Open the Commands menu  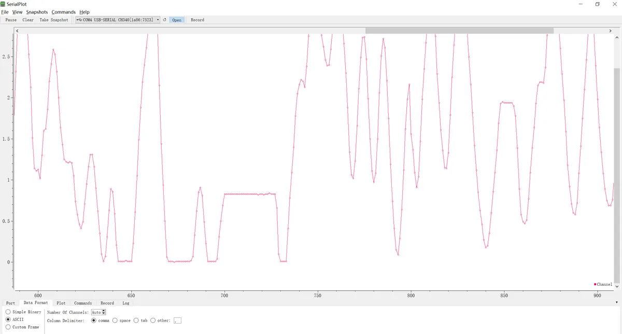point(63,12)
